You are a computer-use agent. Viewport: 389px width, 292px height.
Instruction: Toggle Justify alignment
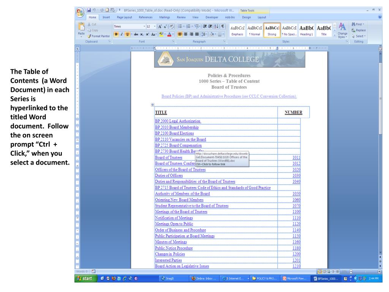(197, 34)
